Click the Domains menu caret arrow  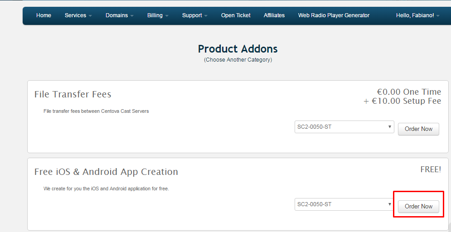pos(132,16)
